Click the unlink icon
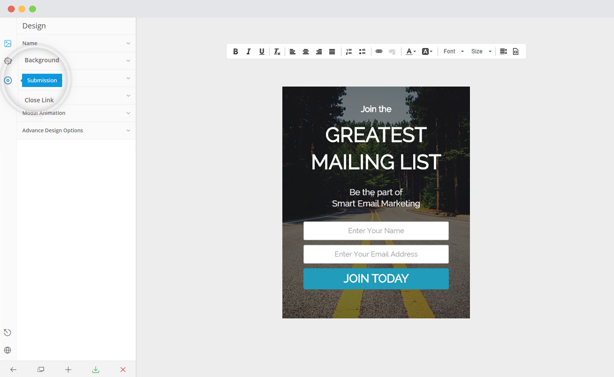 [392, 52]
